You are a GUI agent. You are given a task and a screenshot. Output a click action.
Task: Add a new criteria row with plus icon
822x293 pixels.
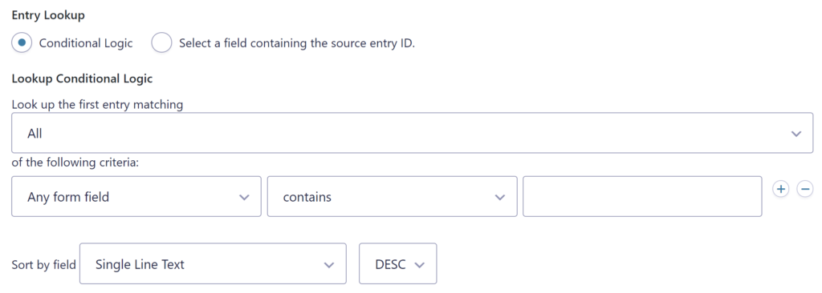[780, 189]
